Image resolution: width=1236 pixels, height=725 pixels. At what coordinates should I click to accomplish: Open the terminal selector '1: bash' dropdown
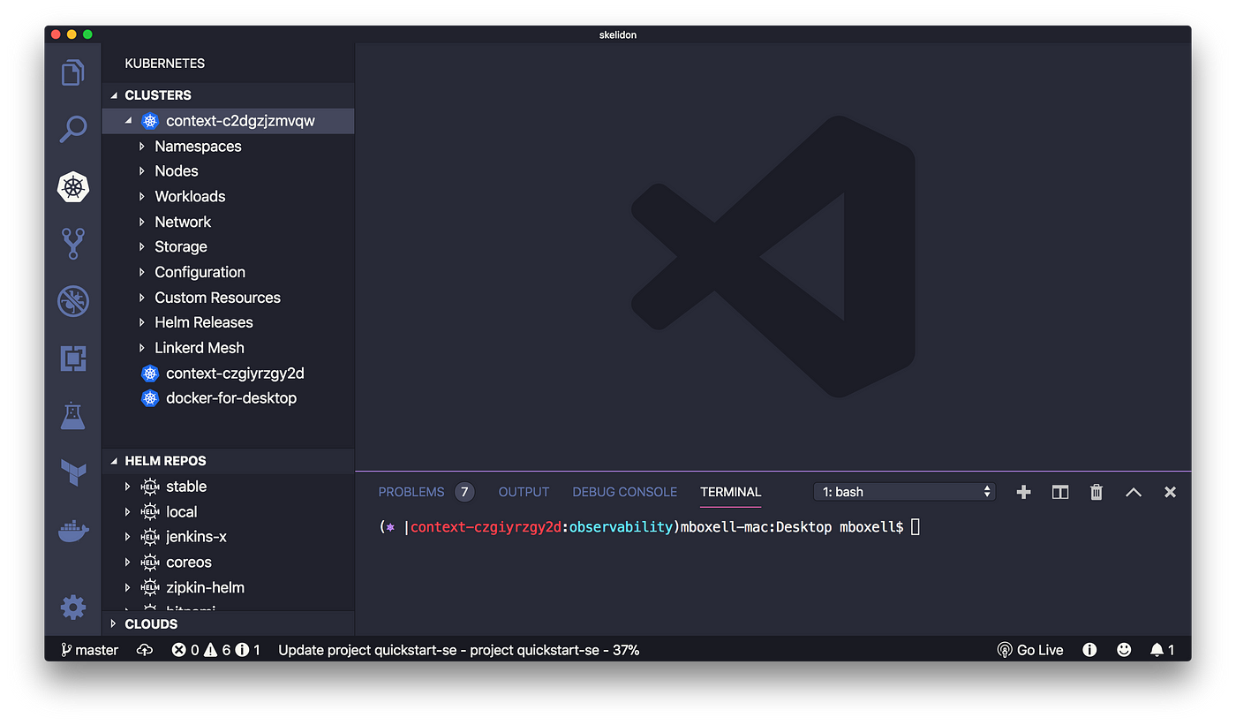point(905,492)
